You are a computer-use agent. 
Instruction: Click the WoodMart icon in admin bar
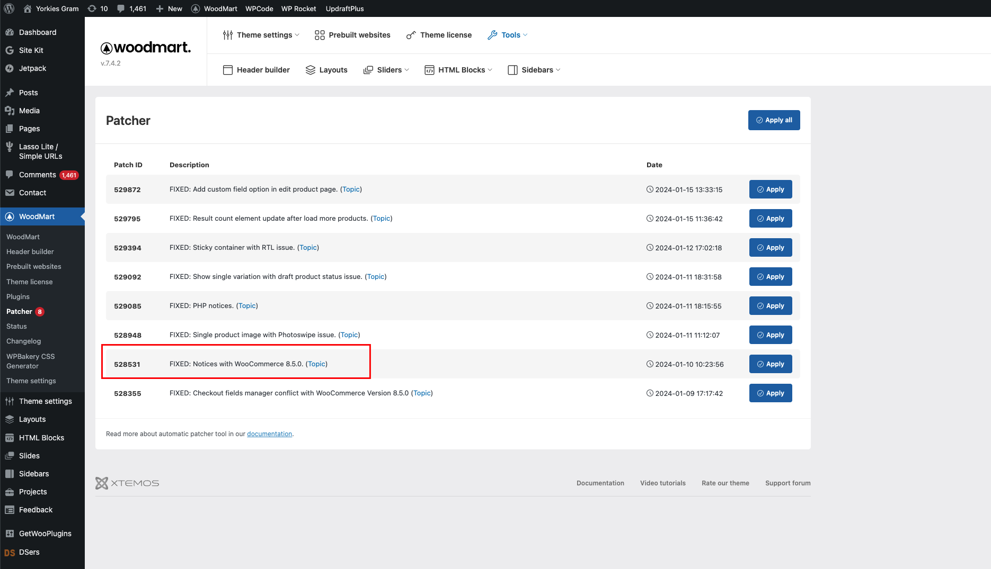[196, 8]
